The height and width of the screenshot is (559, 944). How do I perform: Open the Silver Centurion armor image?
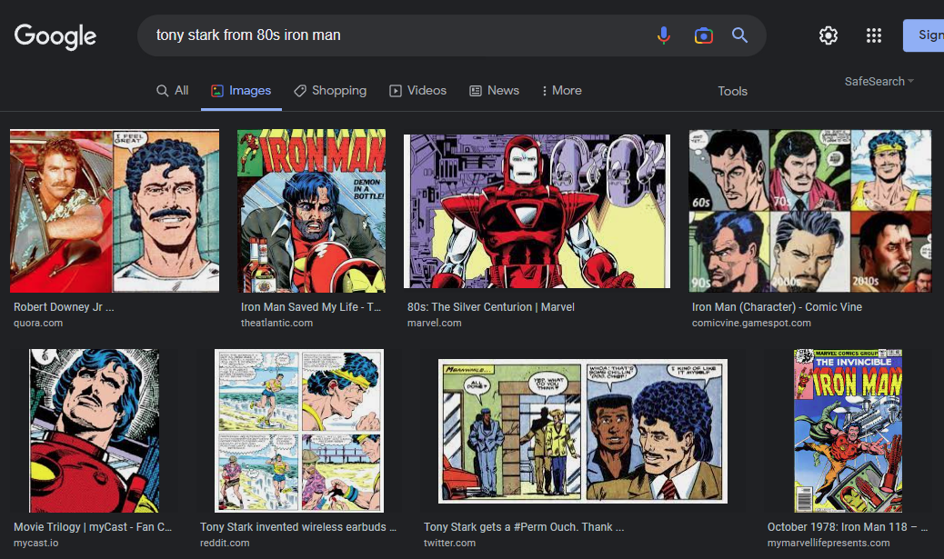tap(537, 211)
